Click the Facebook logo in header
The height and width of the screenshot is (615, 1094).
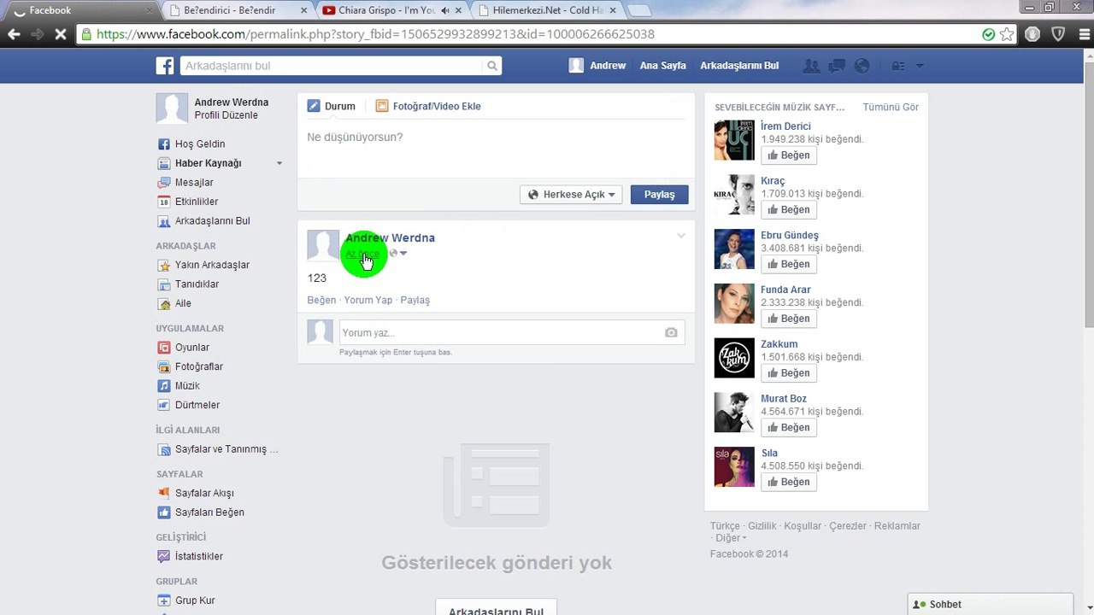pyautogui.click(x=165, y=66)
